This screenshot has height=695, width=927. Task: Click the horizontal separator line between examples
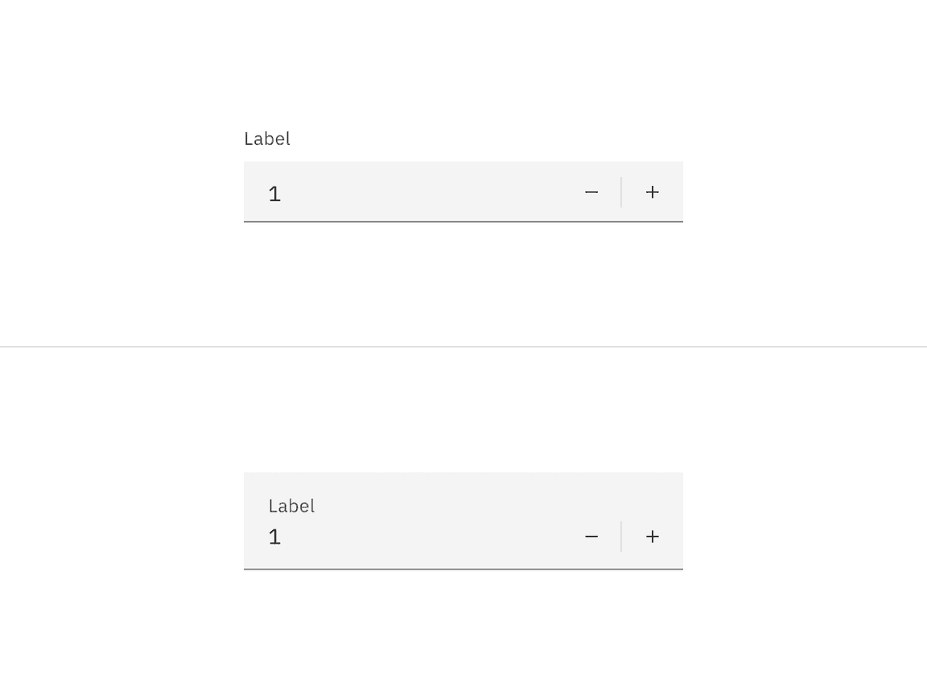tap(463, 347)
